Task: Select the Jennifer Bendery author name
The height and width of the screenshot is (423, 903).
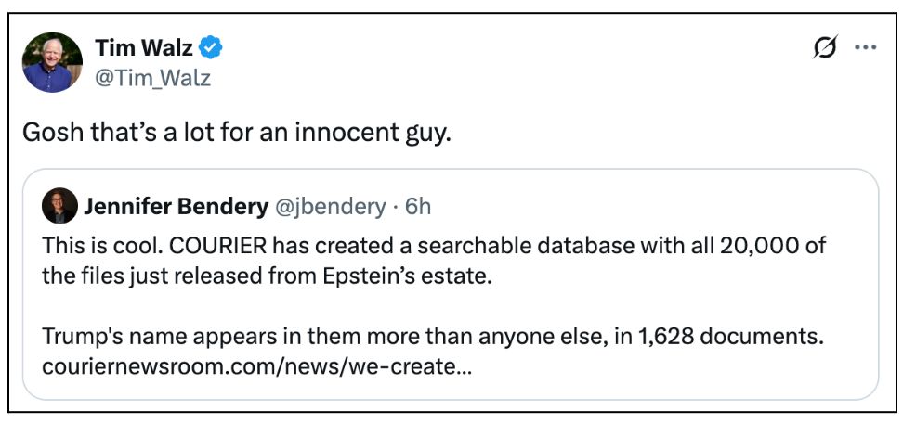Action: tap(176, 206)
